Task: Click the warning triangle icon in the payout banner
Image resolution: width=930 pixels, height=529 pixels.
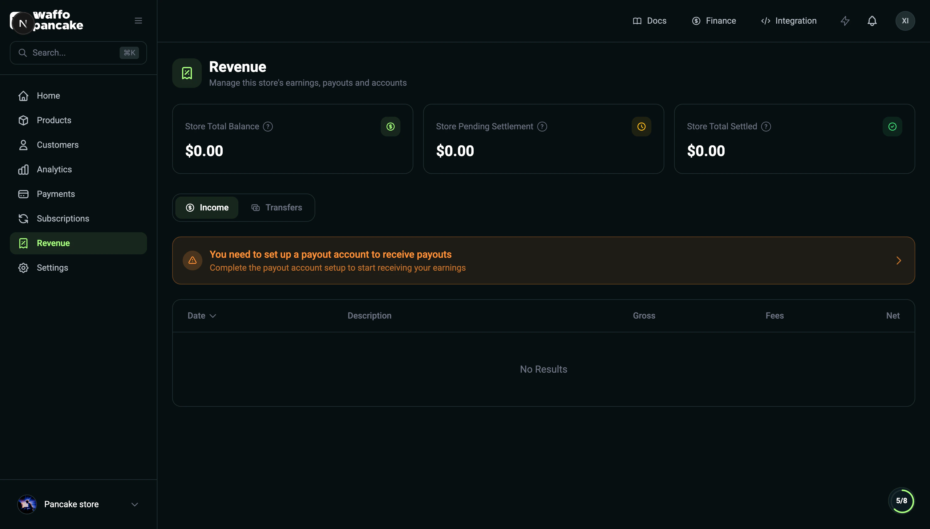Action: tap(192, 260)
